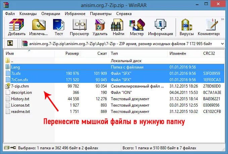228x154 pixels.
Task: Open the Команды menu
Action: pyautogui.click(x=28, y=14)
